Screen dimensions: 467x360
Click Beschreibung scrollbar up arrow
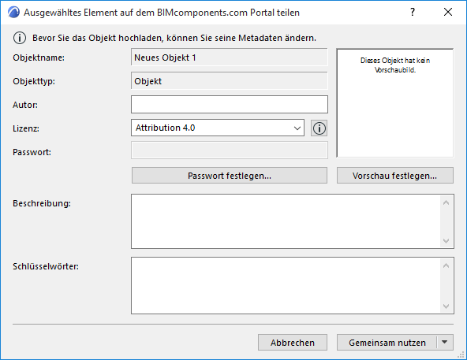point(446,203)
